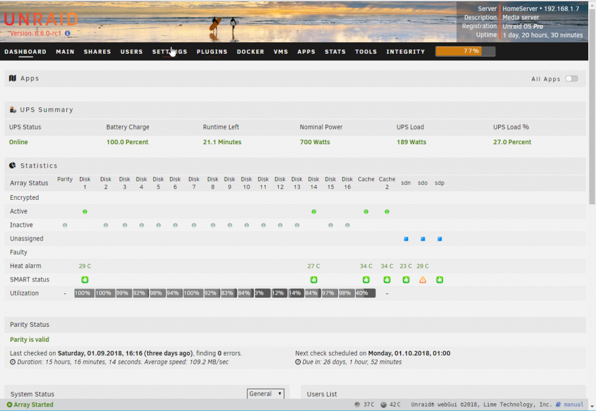The image size is (596, 411).
Task: Click Disk 16 inactive grey indicator
Action: [347, 225]
